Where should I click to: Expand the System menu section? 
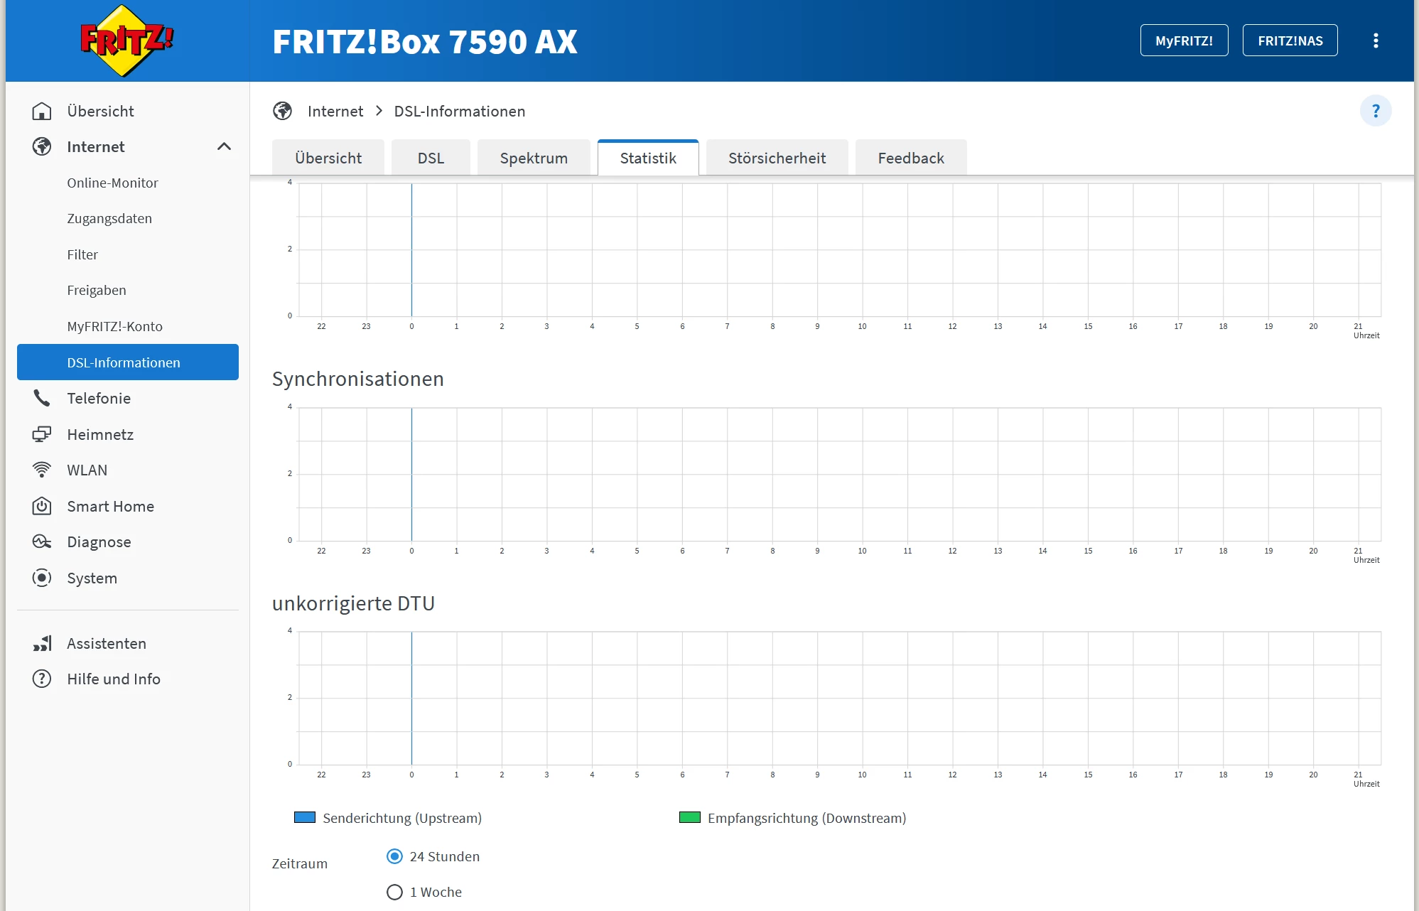92,578
